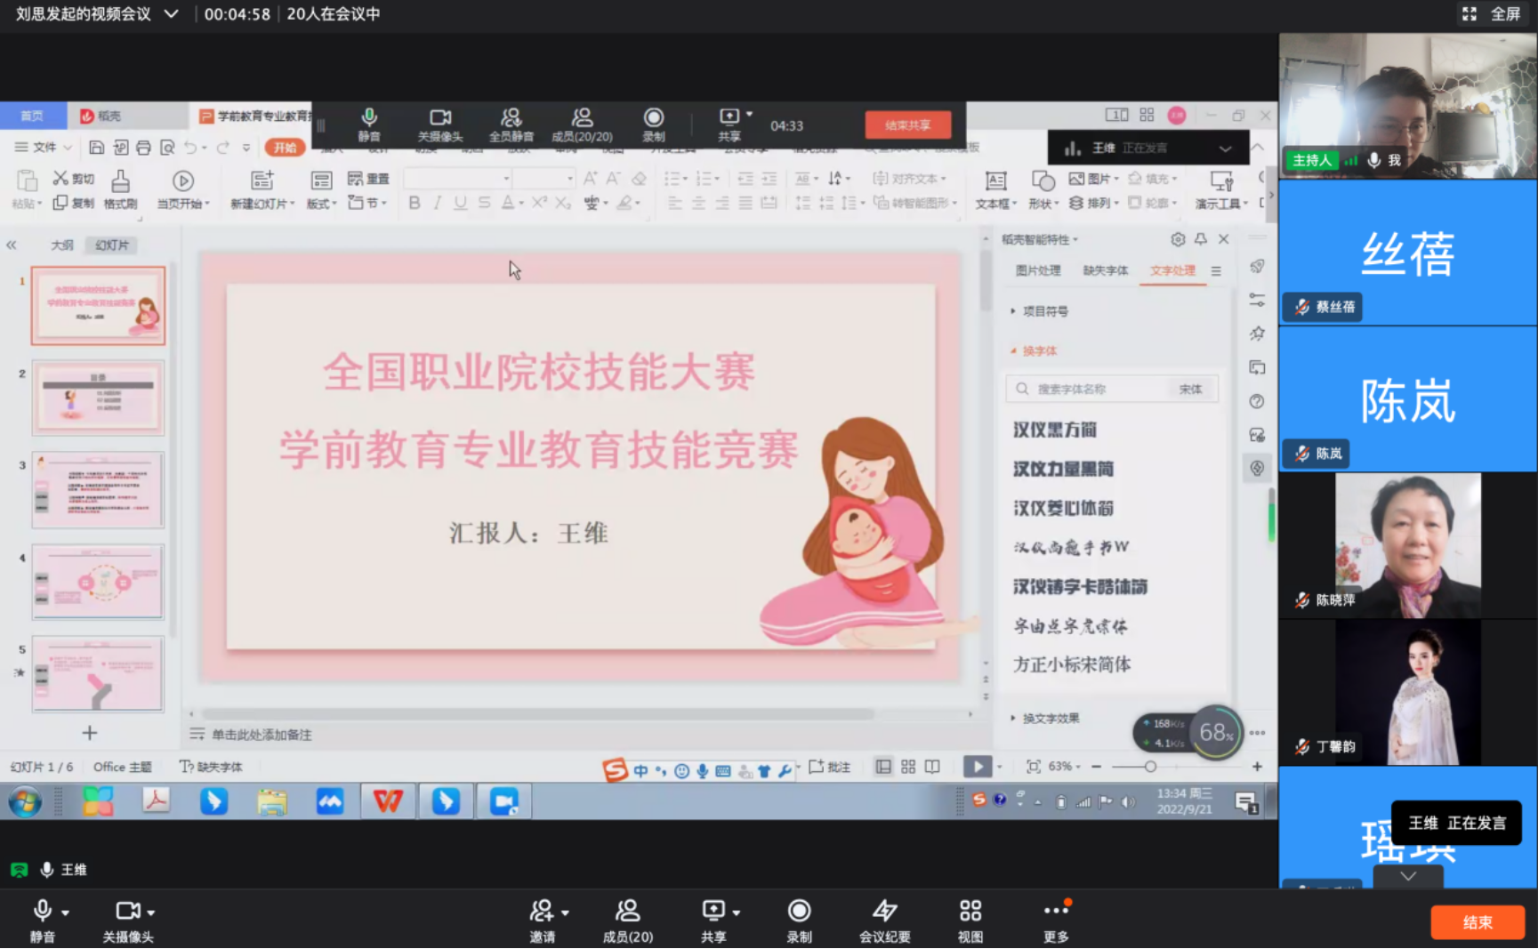This screenshot has height=949, width=1538.
Task: Open the 更多 more options menu
Action: [x=1056, y=919]
